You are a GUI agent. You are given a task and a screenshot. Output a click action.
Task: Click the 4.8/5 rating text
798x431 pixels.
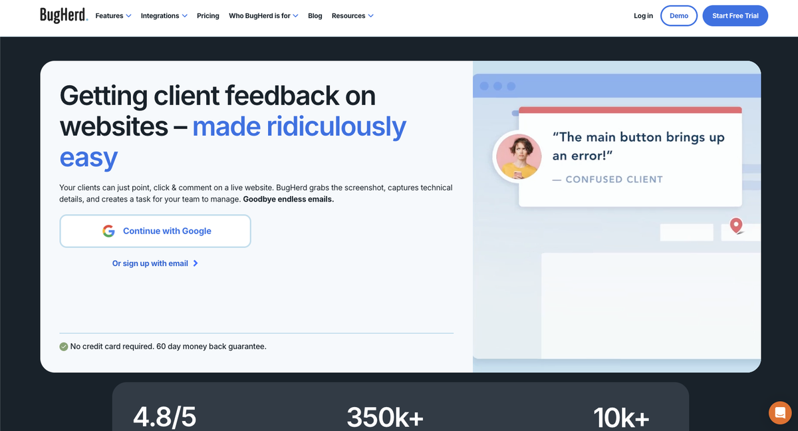coord(165,418)
